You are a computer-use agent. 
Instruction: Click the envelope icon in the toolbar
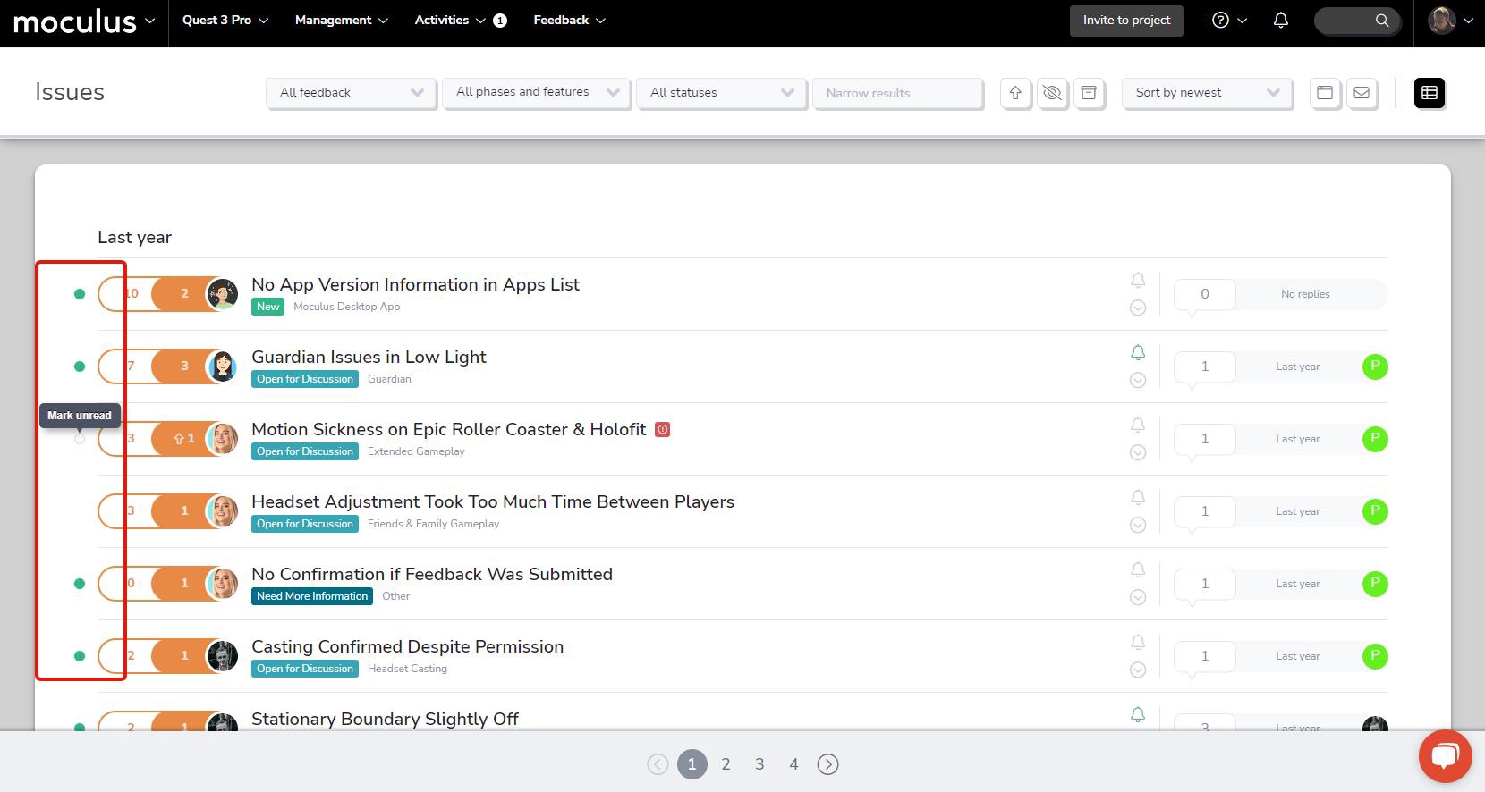pyautogui.click(x=1362, y=93)
